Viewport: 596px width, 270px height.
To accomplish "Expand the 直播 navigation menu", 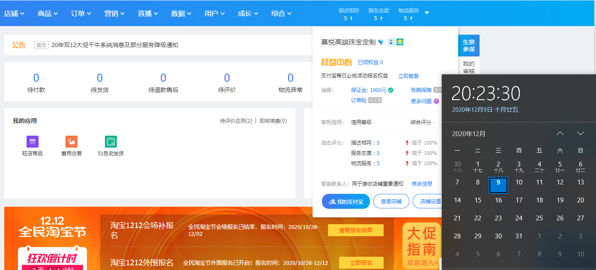I will (x=148, y=13).
